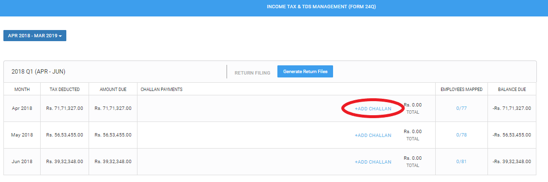Screen dimensions: 548x182
Task: Add challan for Jun 2018
Action: (x=373, y=162)
